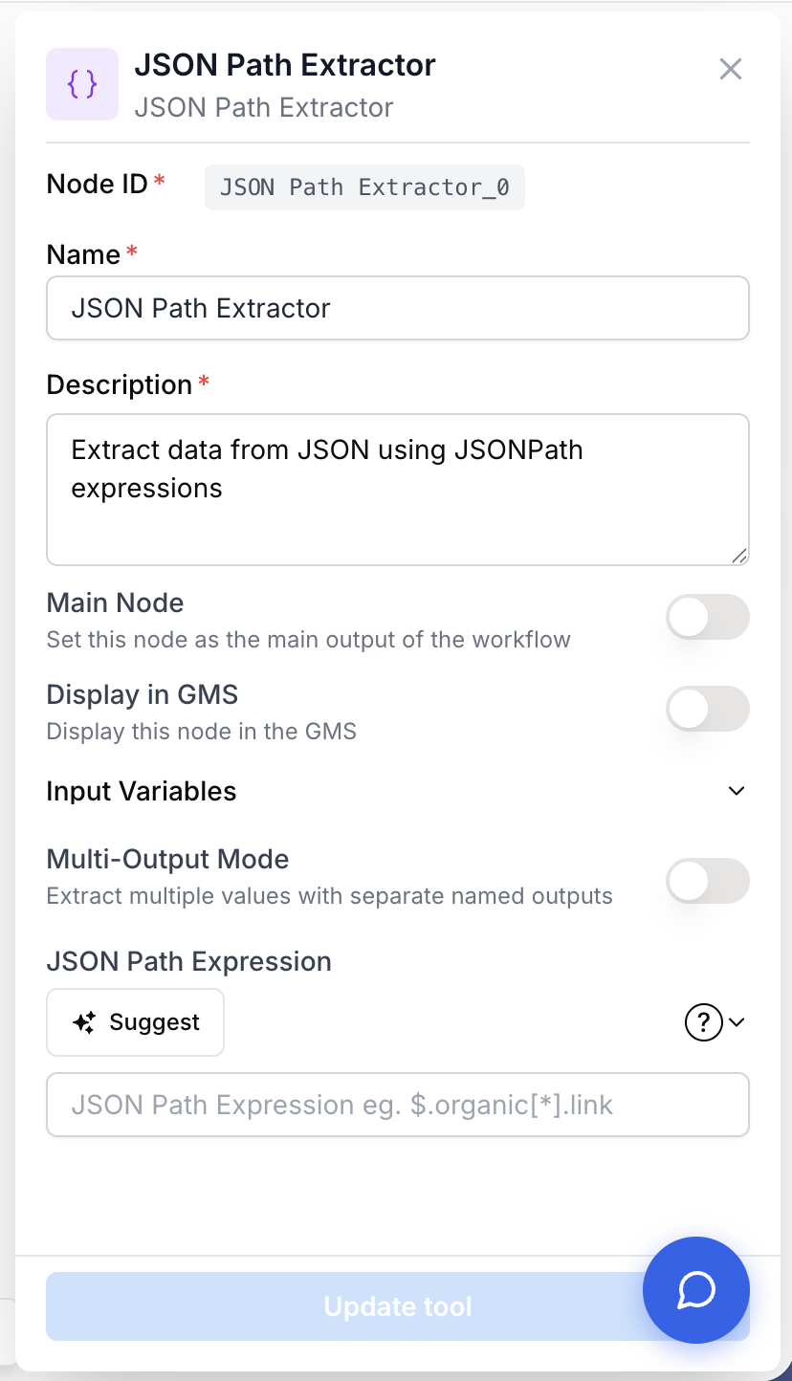Click the purple curly braces JSON icon

[82, 84]
